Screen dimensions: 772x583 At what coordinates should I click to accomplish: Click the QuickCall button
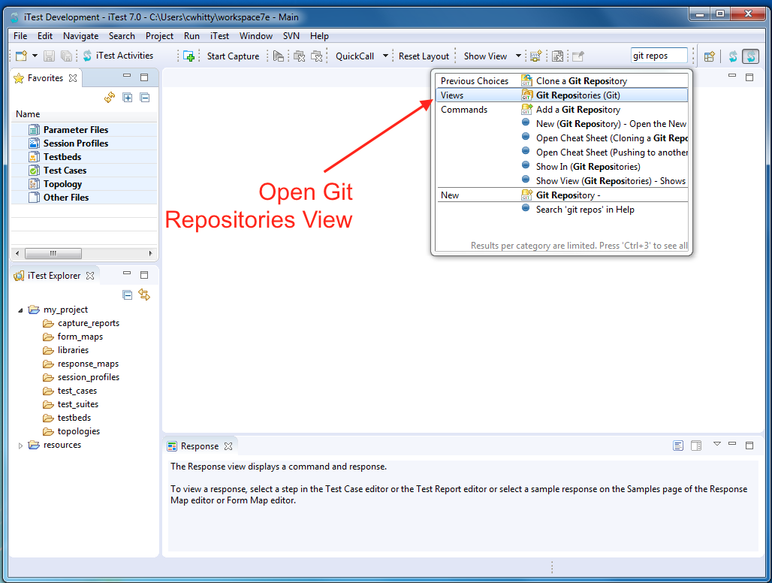pos(354,56)
